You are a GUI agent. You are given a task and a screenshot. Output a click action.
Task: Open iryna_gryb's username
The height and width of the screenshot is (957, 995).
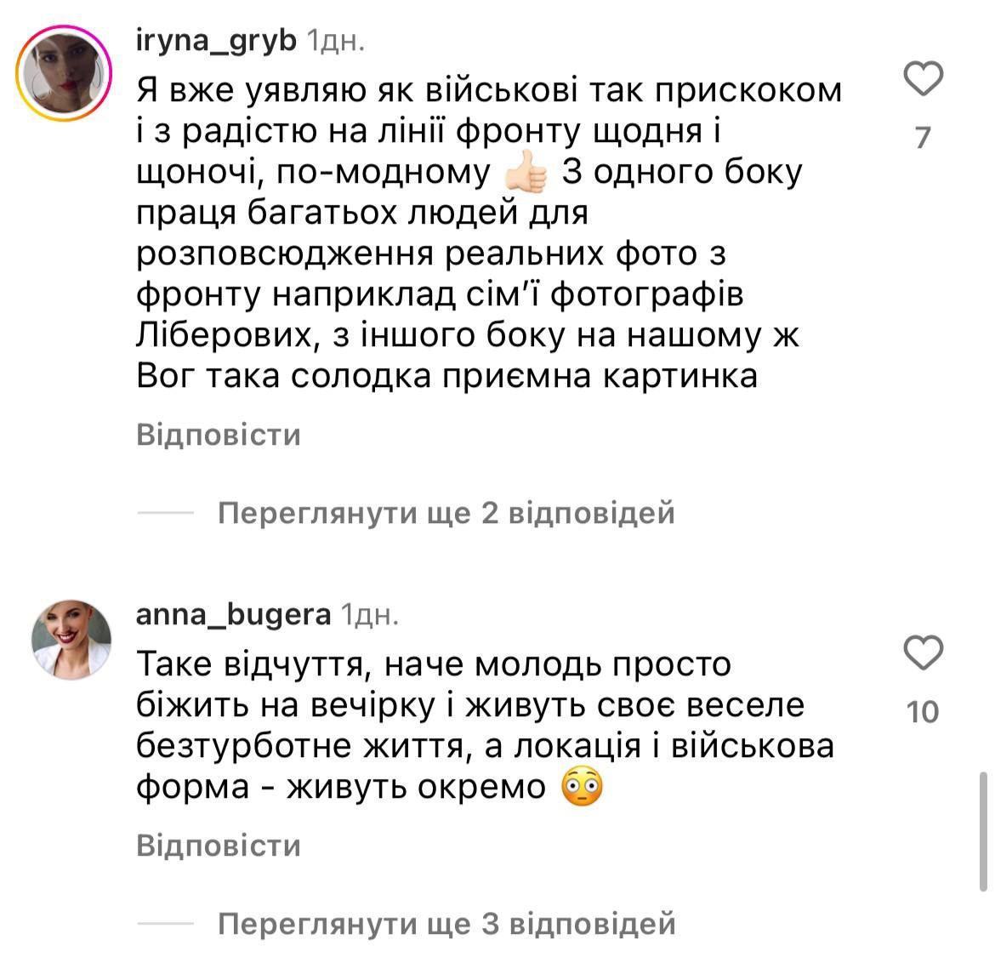point(215,40)
